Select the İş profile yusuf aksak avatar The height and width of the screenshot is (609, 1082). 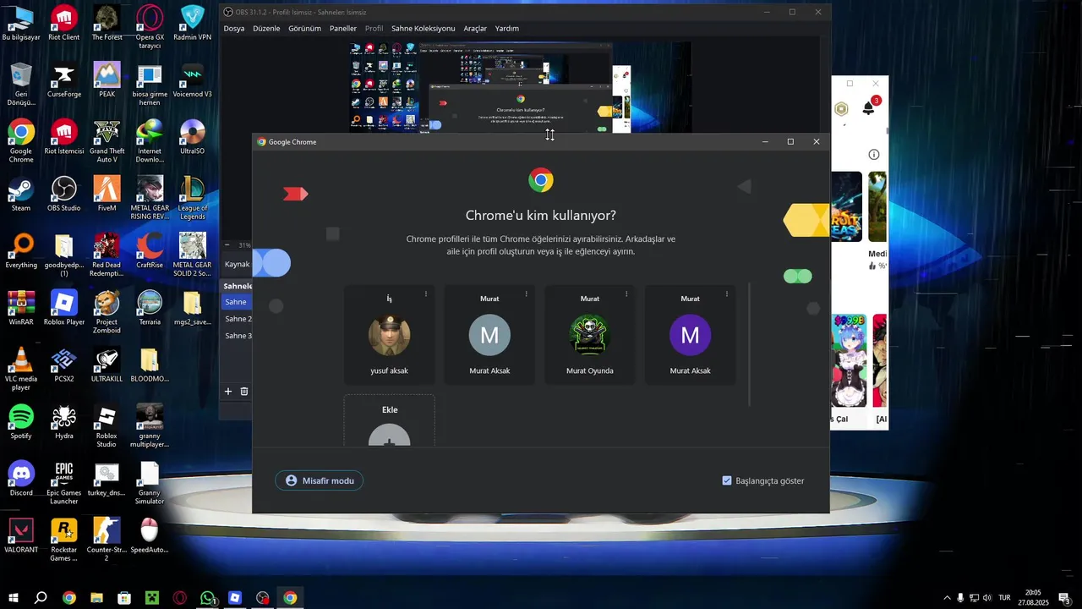(x=390, y=335)
